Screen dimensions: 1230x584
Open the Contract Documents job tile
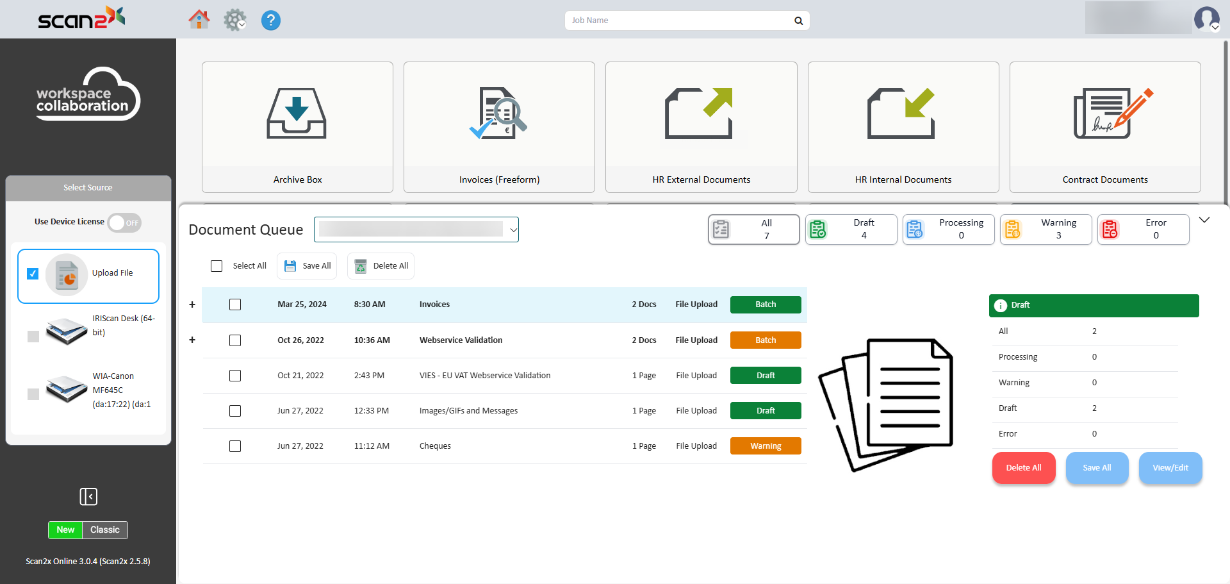click(x=1104, y=127)
